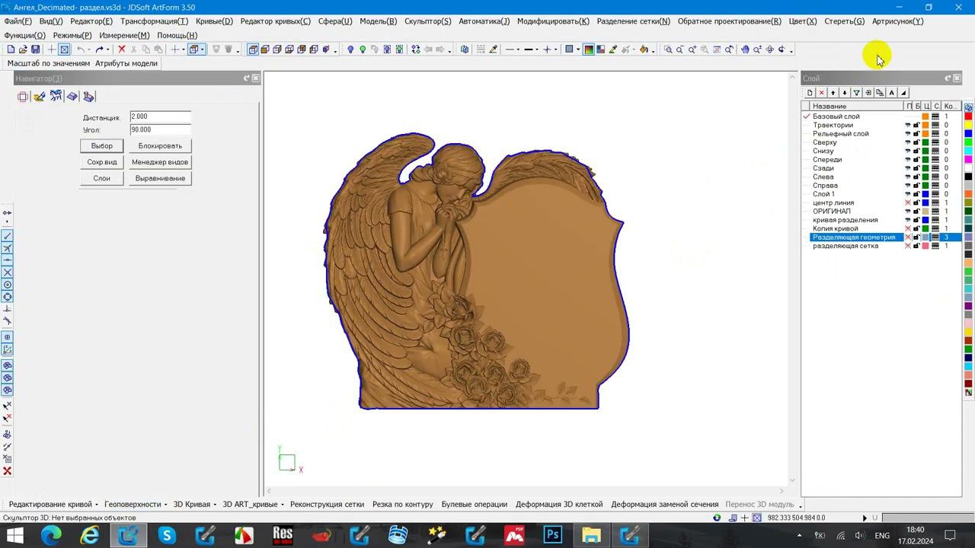Click the red X delete icon in toolbar
The height and width of the screenshot is (548, 975).
coord(121,49)
